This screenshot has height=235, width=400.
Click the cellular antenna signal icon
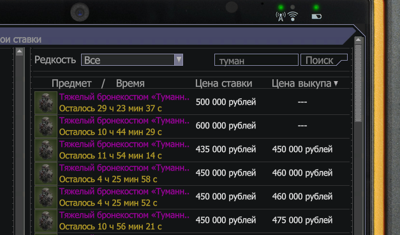[280, 17]
